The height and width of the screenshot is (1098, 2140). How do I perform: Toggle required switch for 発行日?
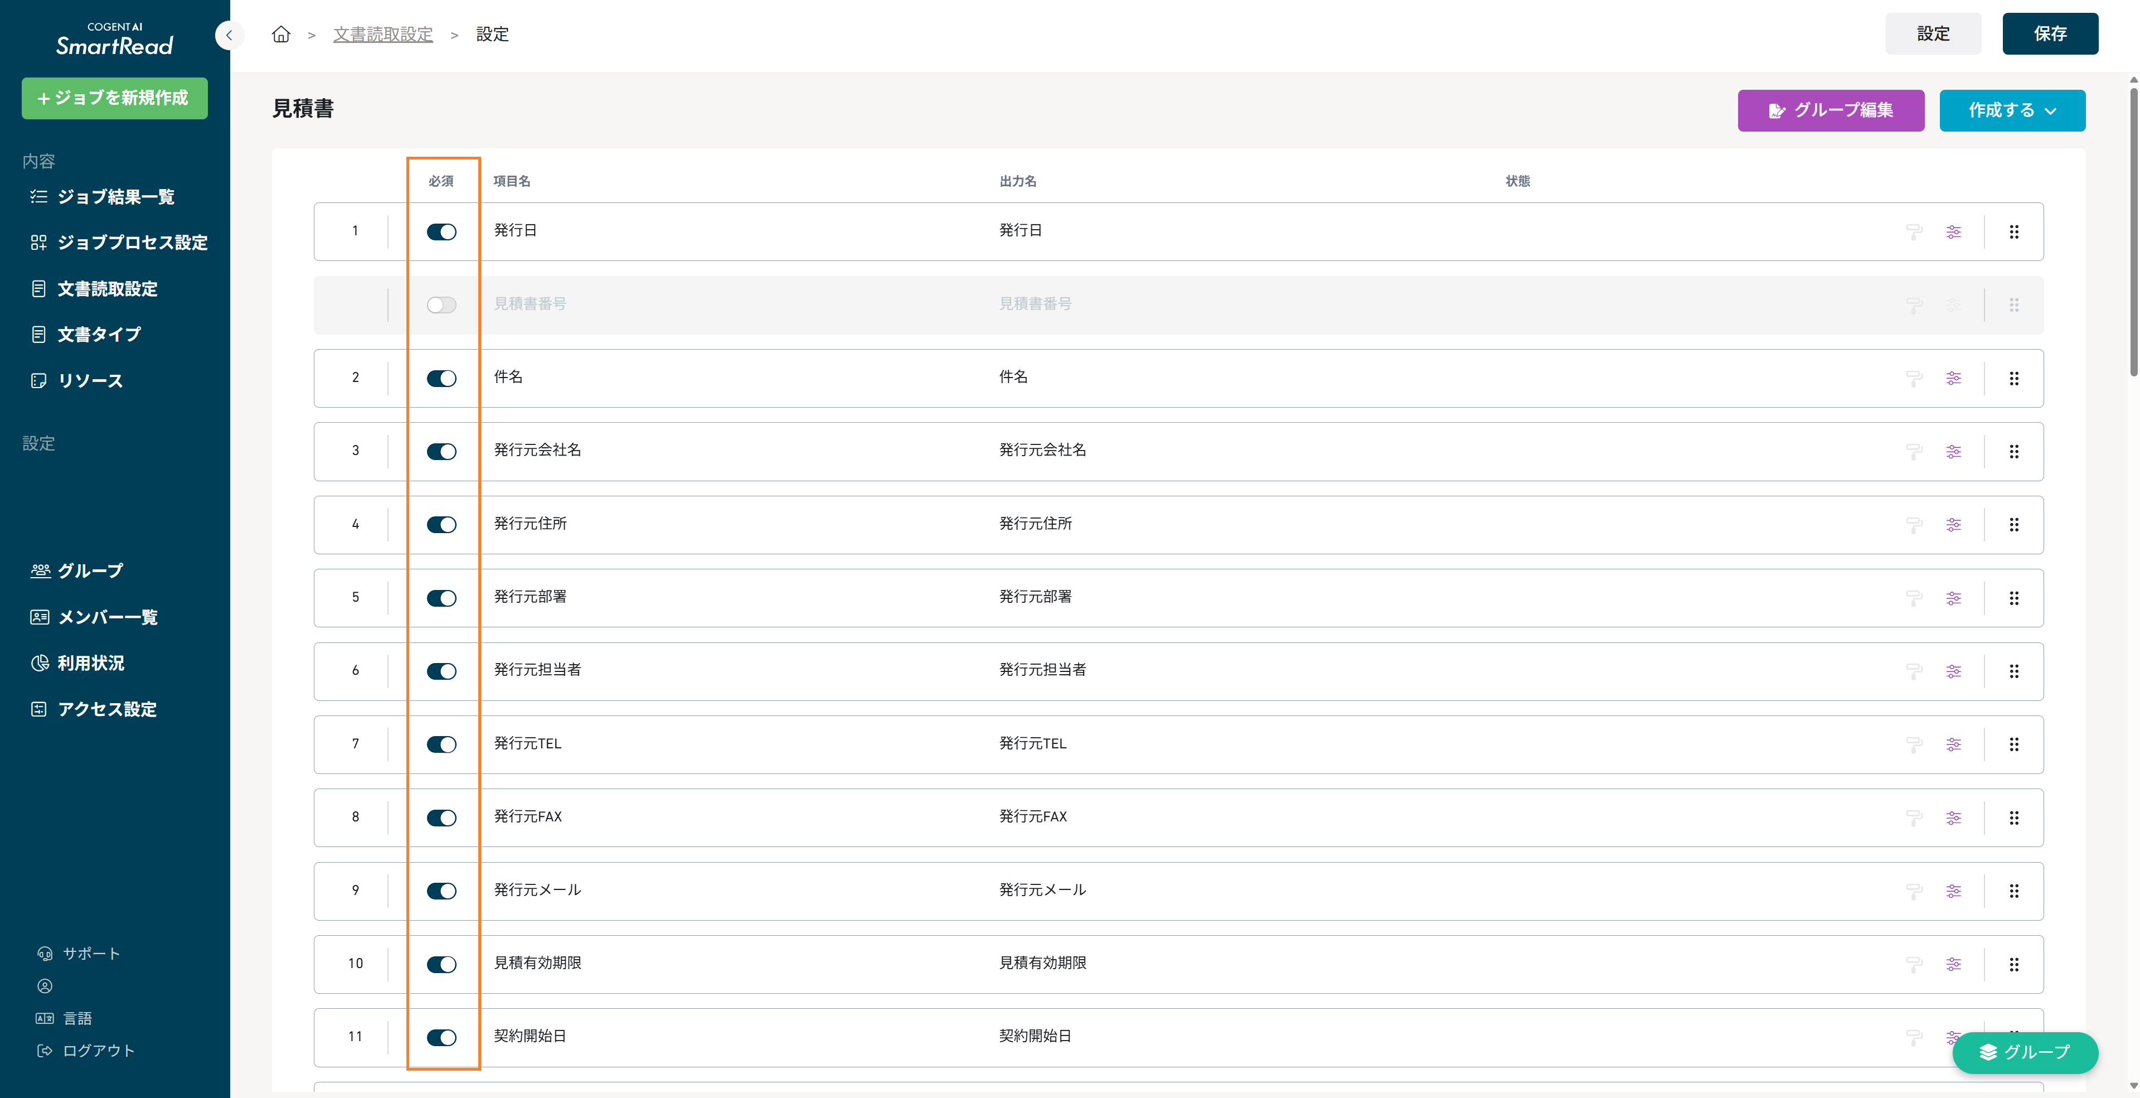(x=441, y=232)
